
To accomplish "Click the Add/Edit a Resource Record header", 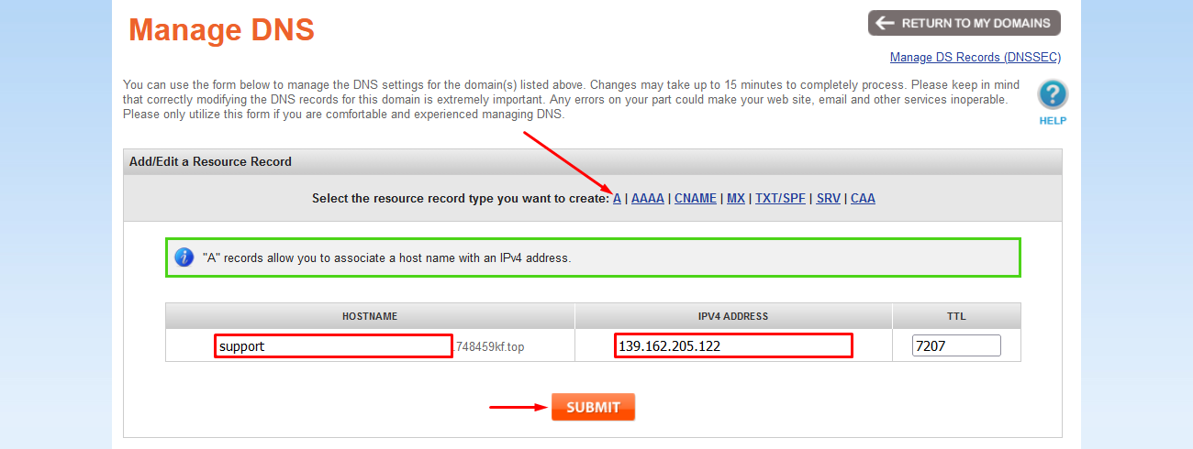I will 210,162.
